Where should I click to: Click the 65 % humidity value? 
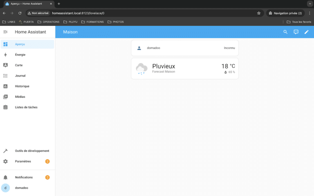coord(231,72)
